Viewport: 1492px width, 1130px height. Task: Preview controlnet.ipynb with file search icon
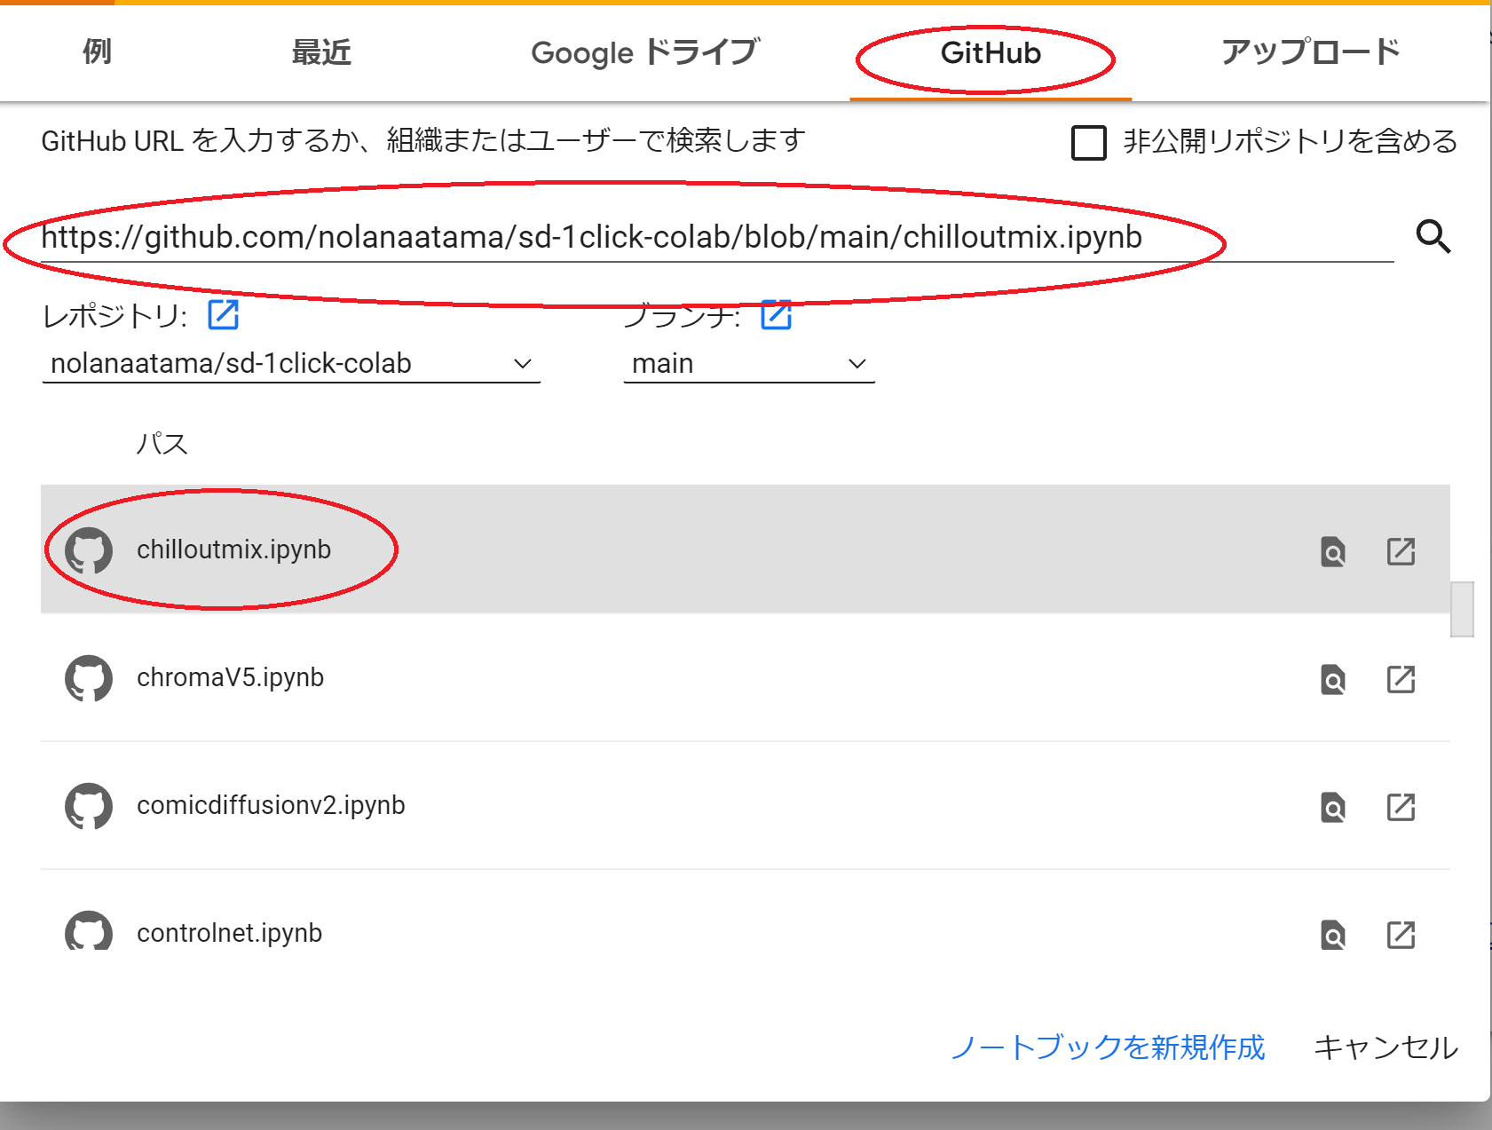(1333, 935)
